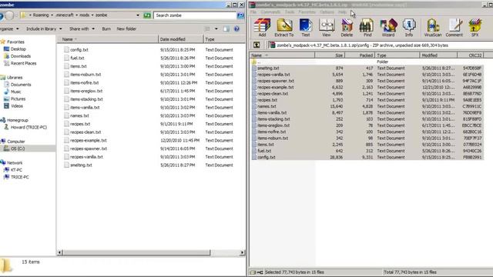493x277 pixels.
Task: Click the Burn button in Explorer toolbar
Action: coord(106,29)
